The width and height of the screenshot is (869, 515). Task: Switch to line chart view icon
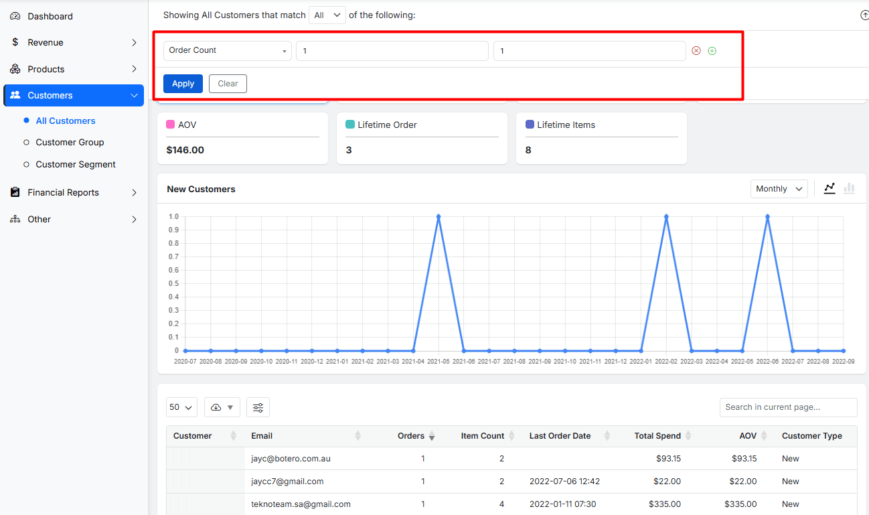click(829, 188)
